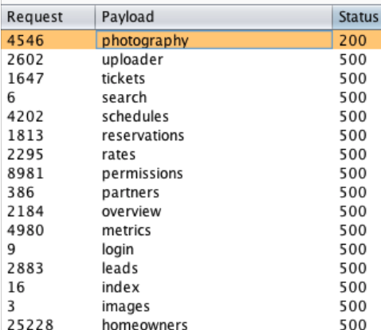The height and width of the screenshot is (330, 381).
Task: Select the 'permissions' payload row
Action: pyautogui.click(x=191, y=174)
